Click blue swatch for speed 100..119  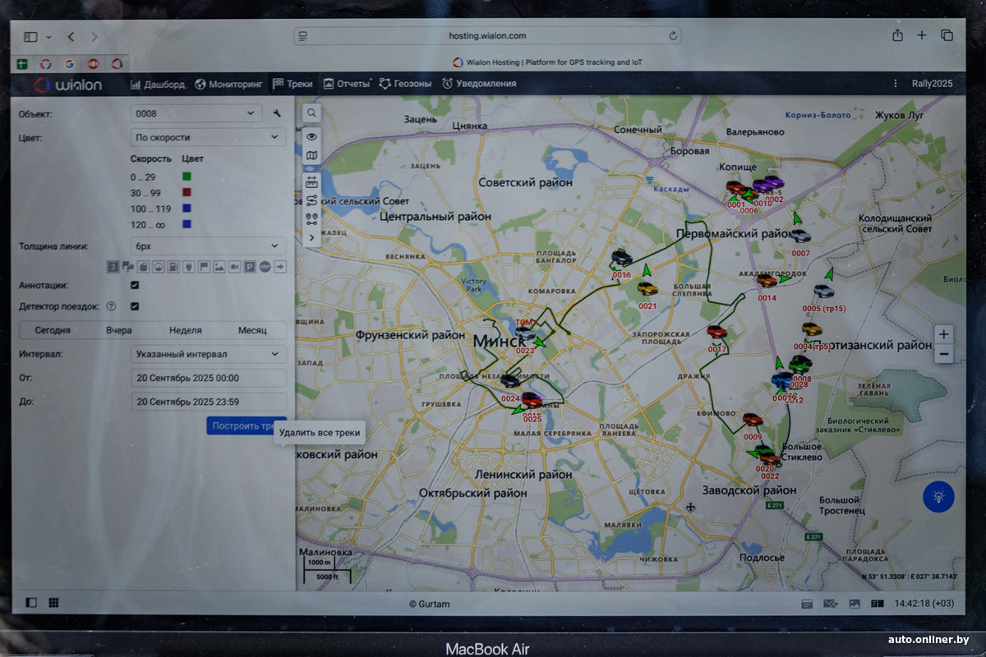187,209
